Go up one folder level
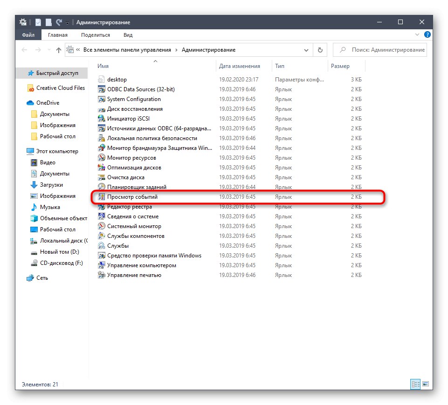448x405 pixels. pos(59,50)
